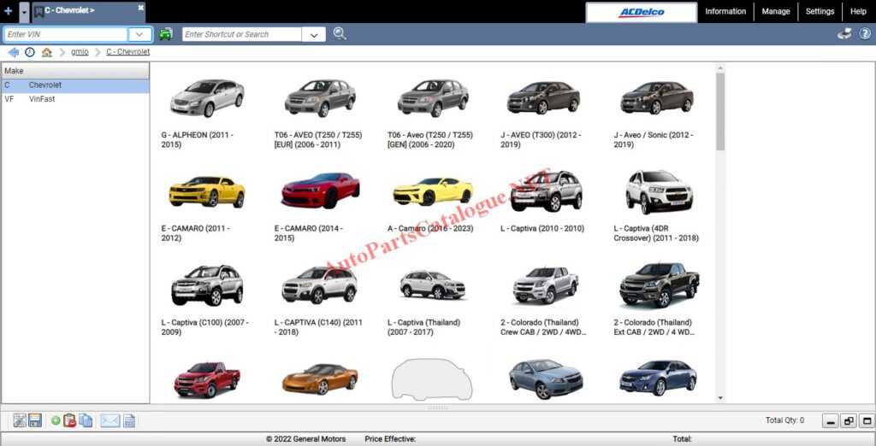Viewport: 876px width, 446px height.
Task: Click the gmio breadcrumb link
Action: click(x=80, y=52)
